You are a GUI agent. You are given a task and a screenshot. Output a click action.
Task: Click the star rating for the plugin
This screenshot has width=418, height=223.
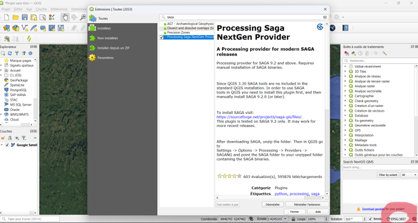(x=229, y=177)
